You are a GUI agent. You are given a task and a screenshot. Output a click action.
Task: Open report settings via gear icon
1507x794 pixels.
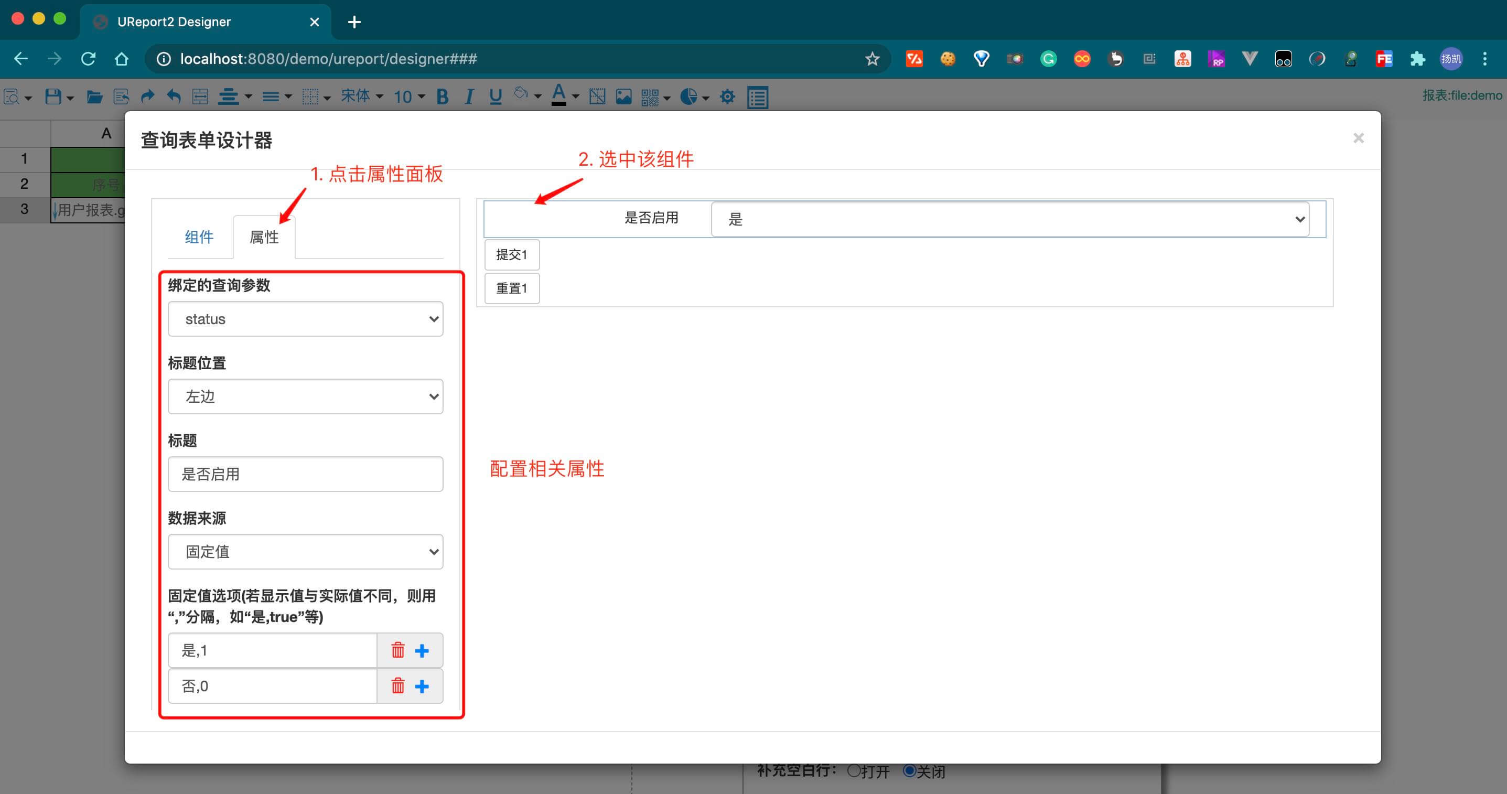(727, 96)
